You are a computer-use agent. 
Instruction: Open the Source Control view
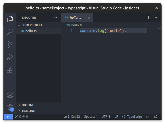coord(10,44)
